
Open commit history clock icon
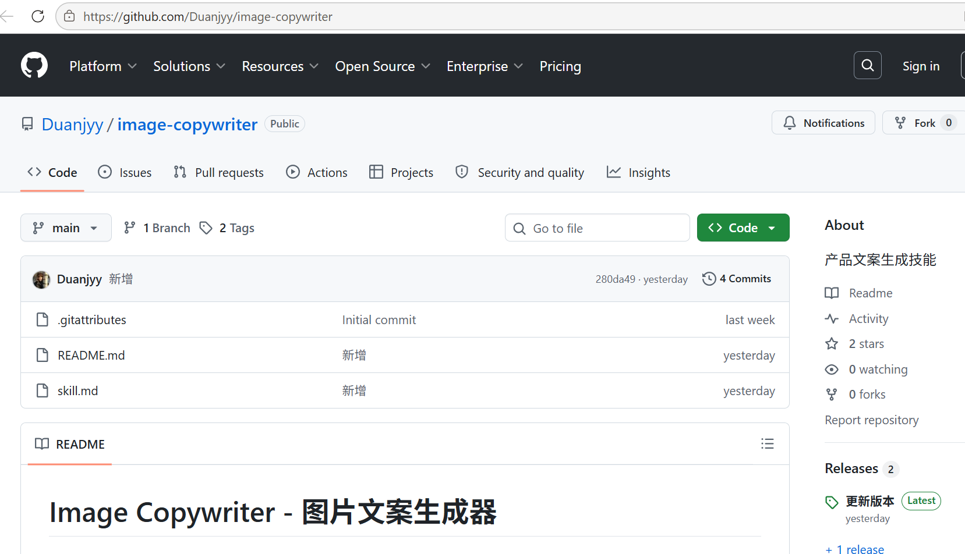709,279
